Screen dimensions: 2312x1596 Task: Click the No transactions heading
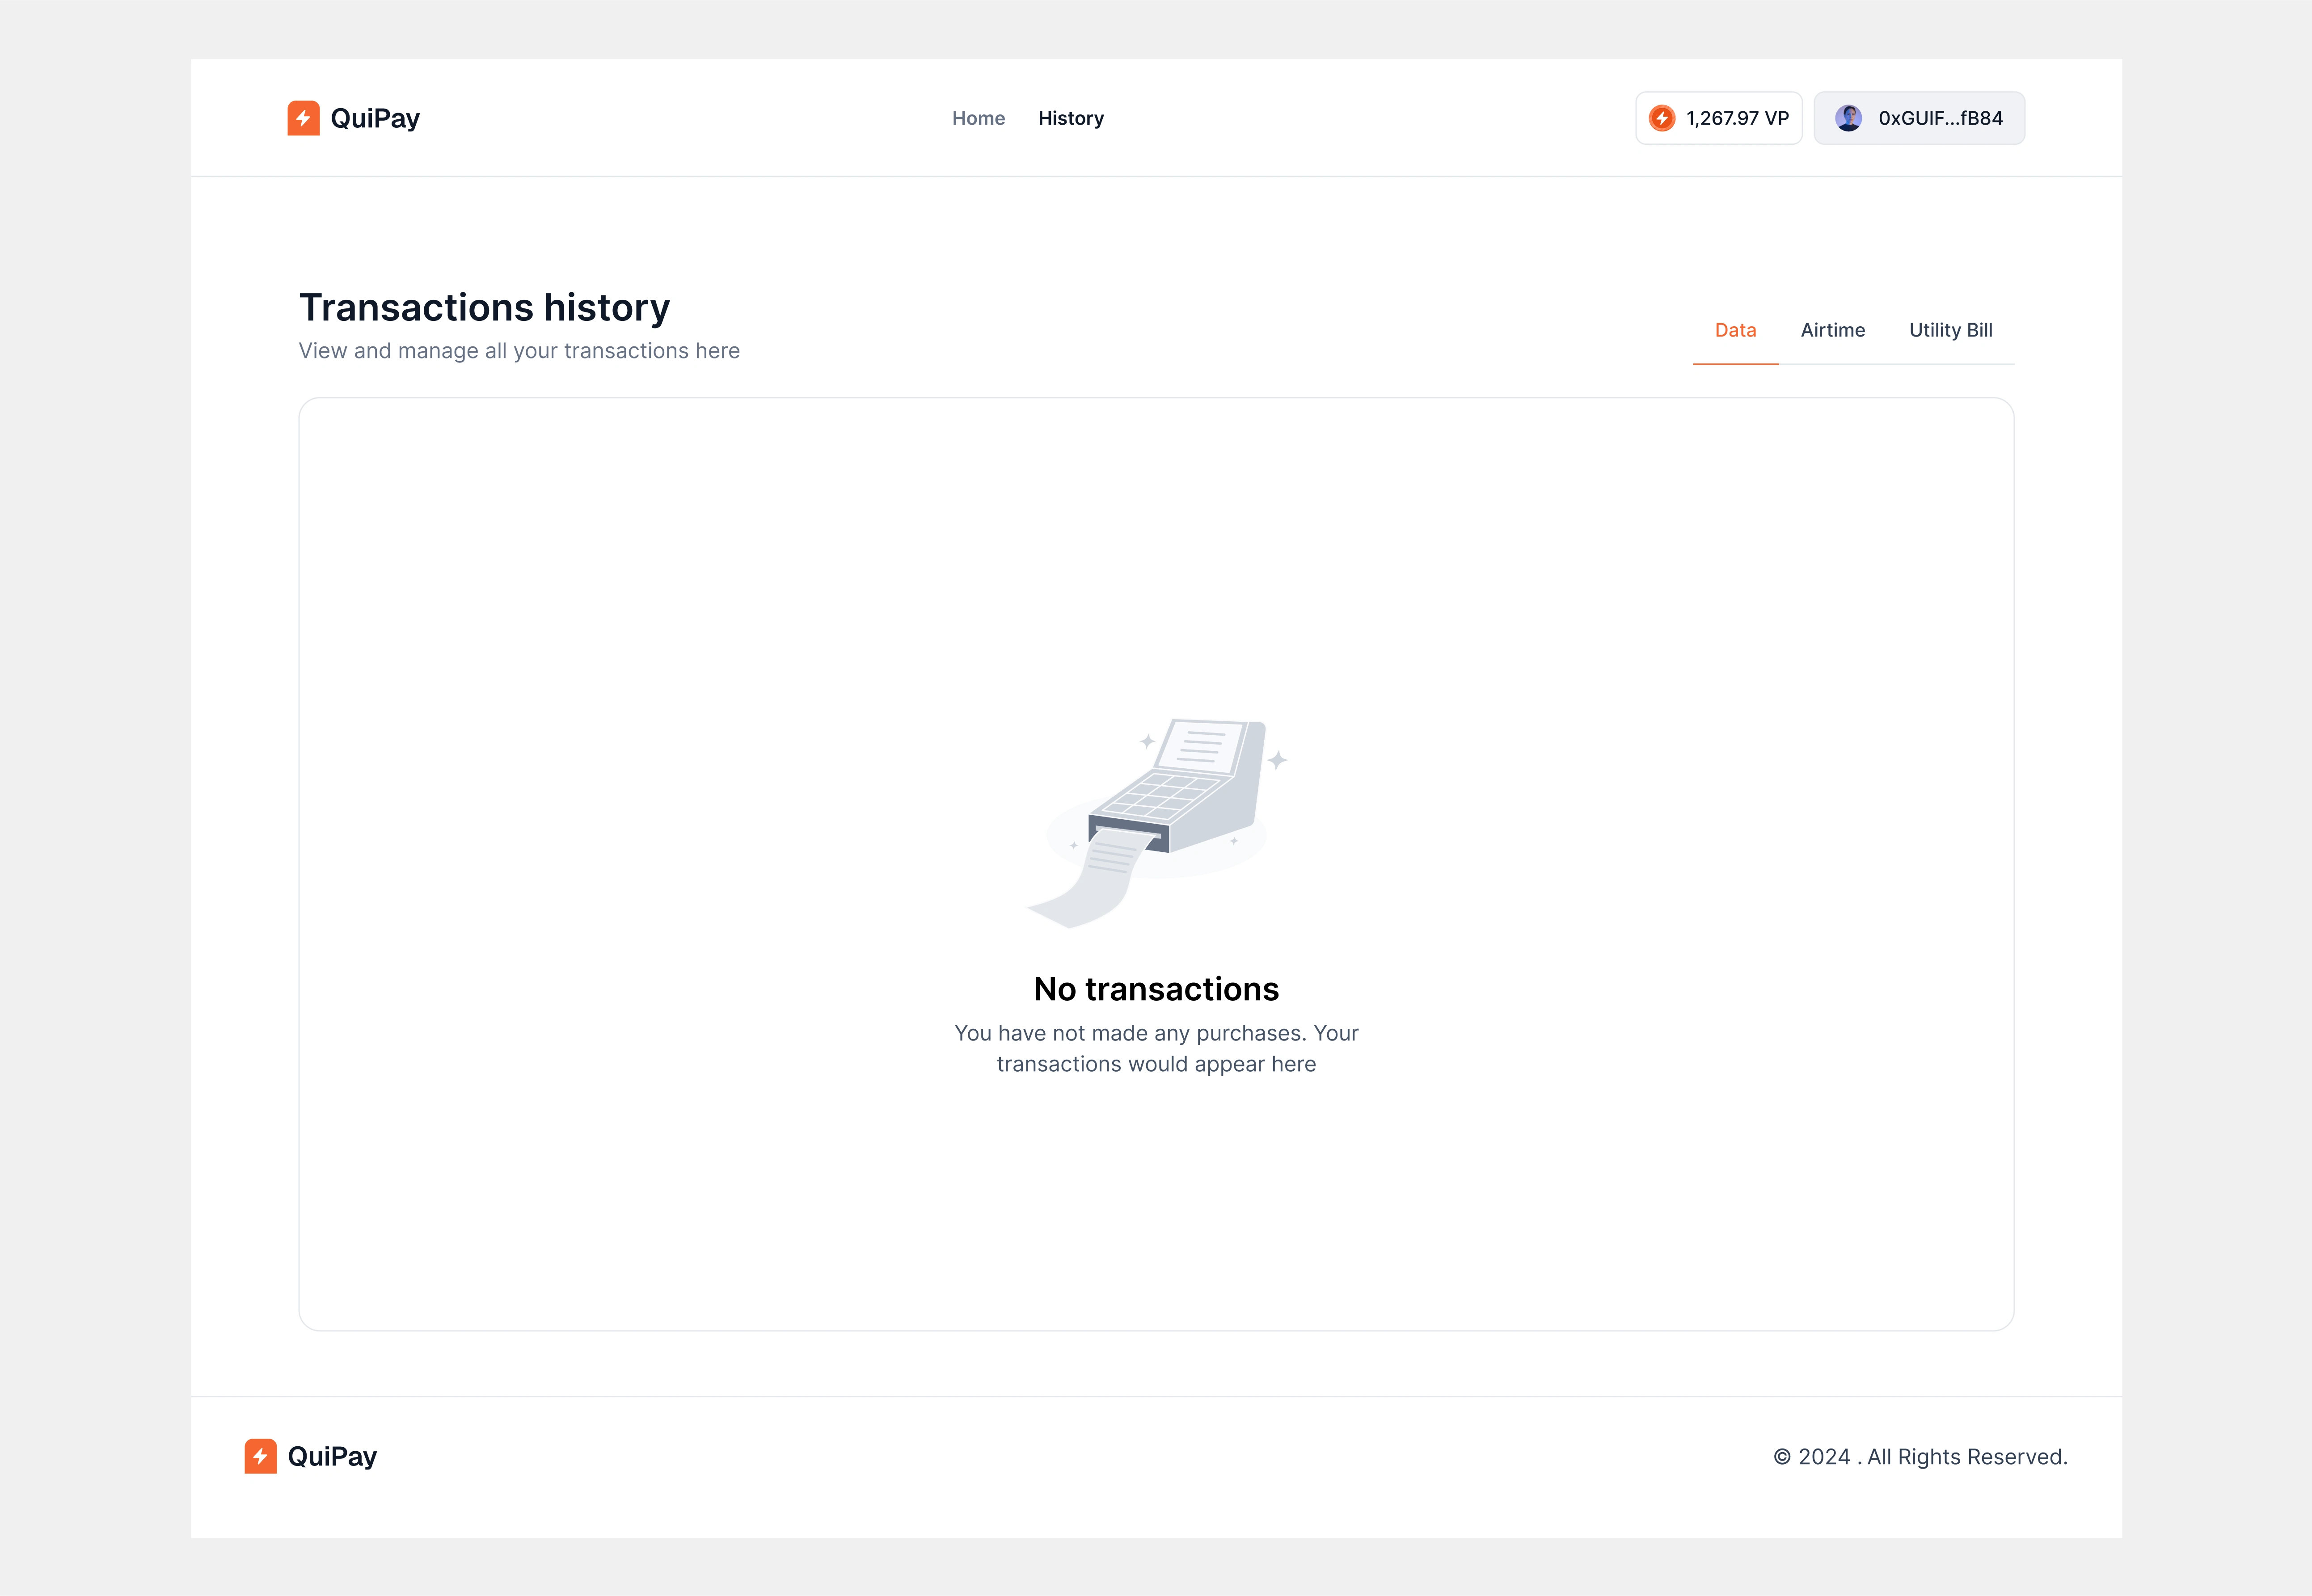[1156, 989]
